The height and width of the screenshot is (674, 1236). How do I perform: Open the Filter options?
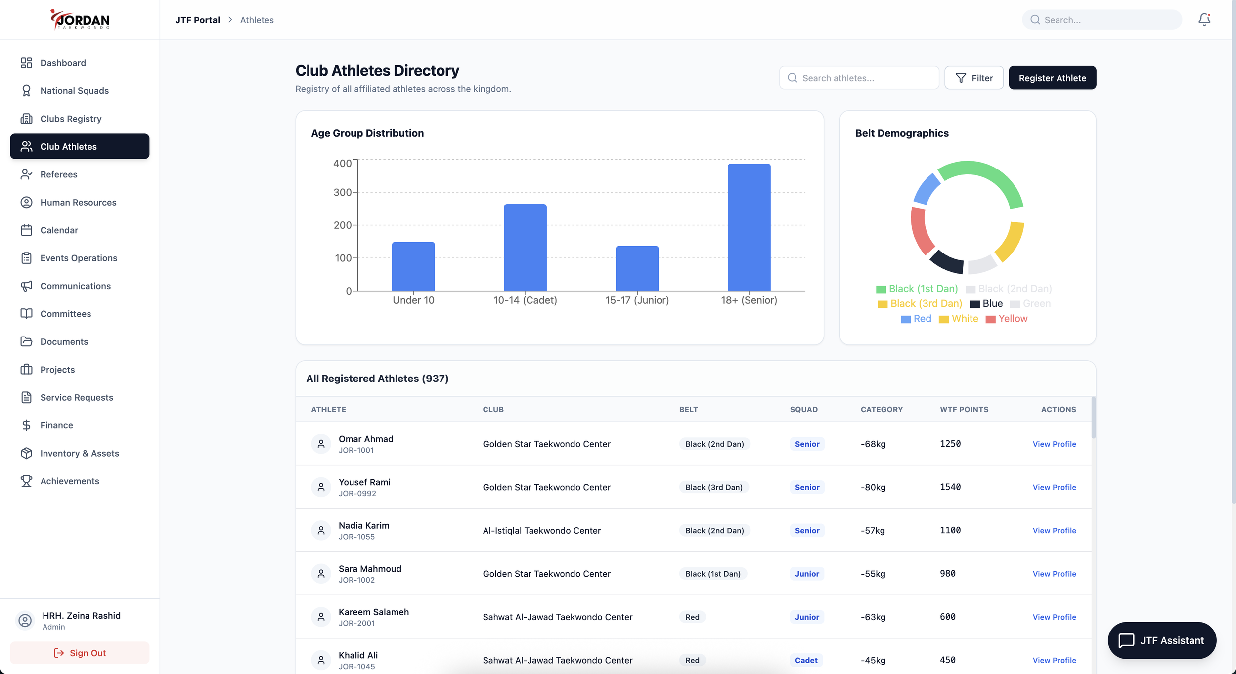(x=973, y=78)
